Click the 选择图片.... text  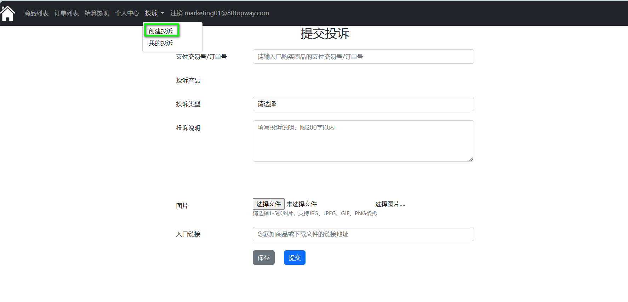tap(390, 204)
